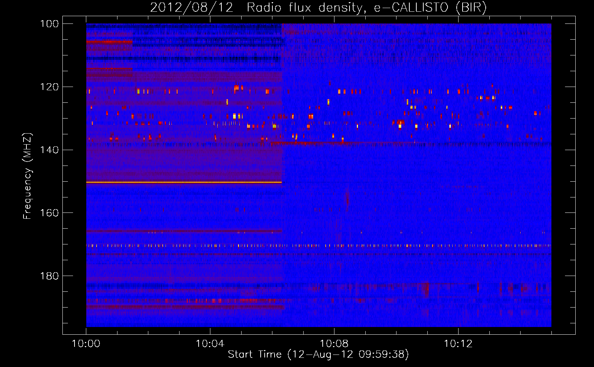Viewport: 594px width, 367px height.
Task: Click the plot title '2012/08/12 Radio flux density'
Action: [x=318, y=7]
